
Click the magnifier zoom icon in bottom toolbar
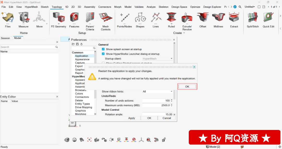point(149,140)
